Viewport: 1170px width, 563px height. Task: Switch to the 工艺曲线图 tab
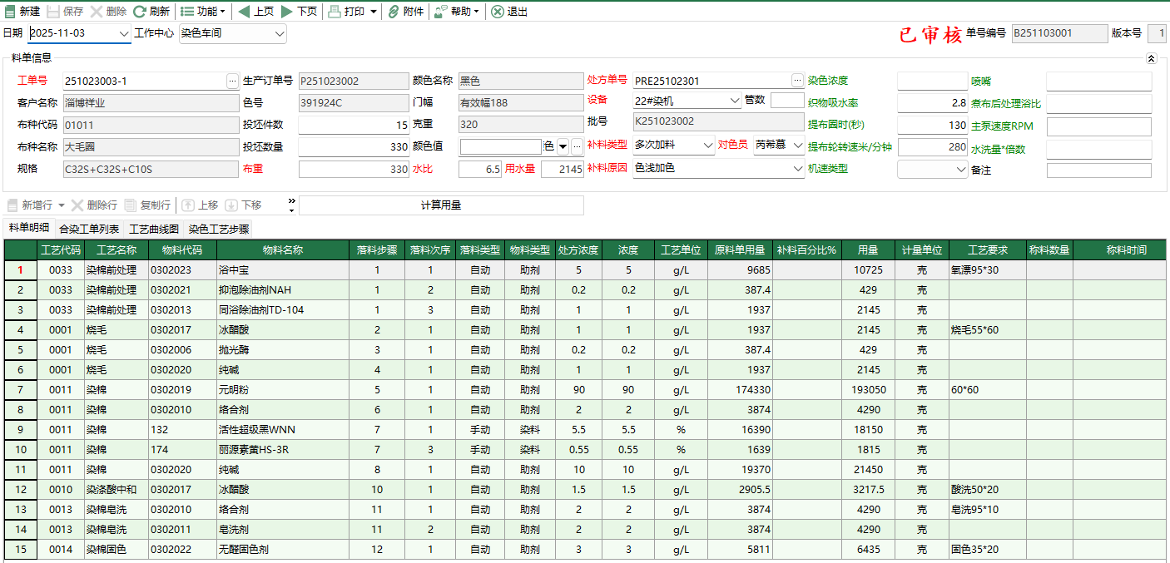coord(153,229)
